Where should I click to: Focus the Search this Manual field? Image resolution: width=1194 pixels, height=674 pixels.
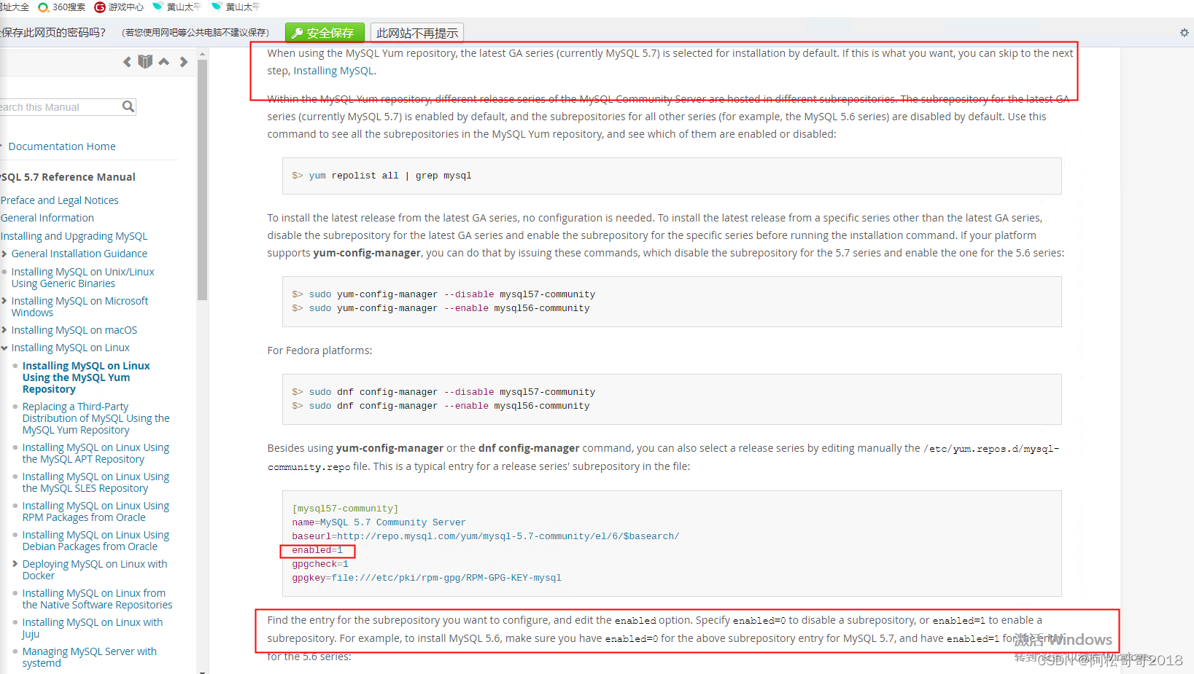60,107
